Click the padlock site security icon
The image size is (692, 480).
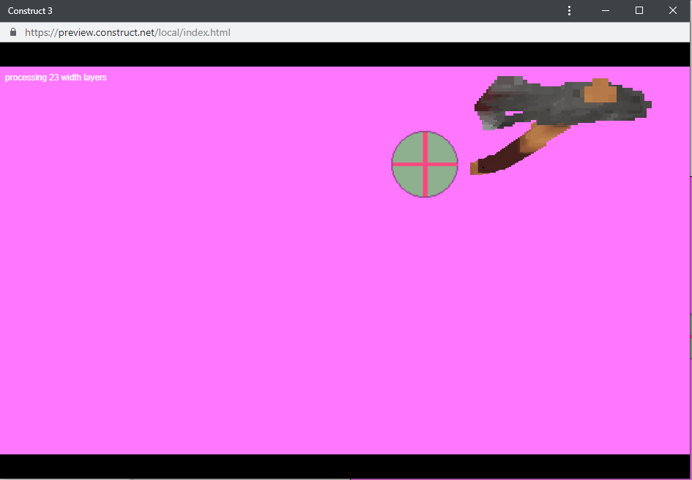[13, 32]
